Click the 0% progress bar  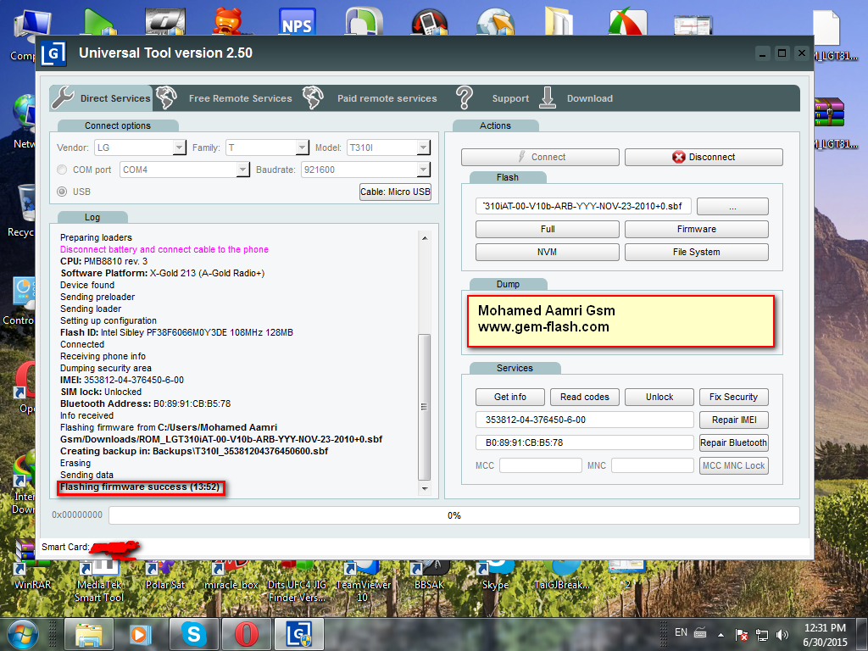point(454,515)
